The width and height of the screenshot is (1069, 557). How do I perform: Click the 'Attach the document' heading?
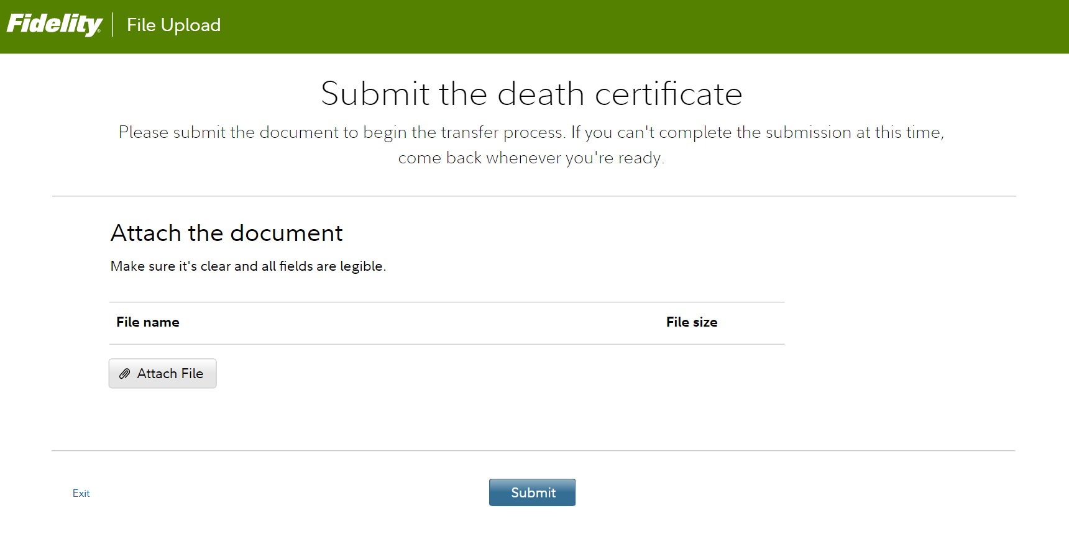[226, 233]
